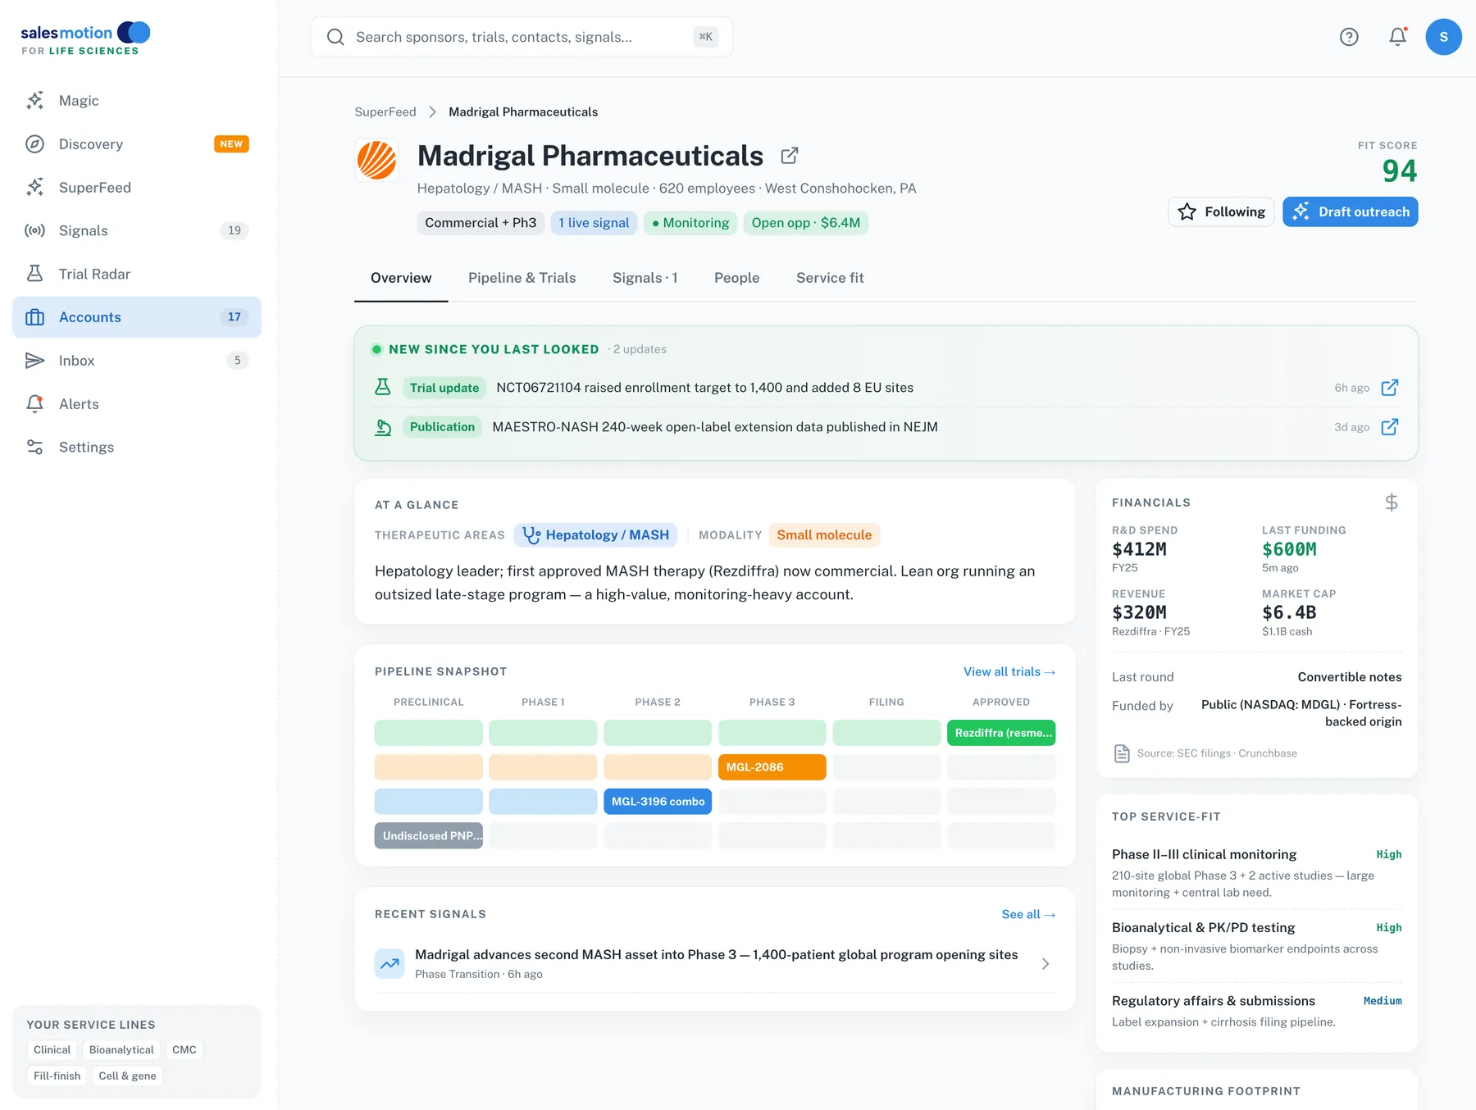Click Regulatory affairs & submissions entry
Image resolution: width=1476 pixels, height=1110 pixels.
(1256, 1011)
